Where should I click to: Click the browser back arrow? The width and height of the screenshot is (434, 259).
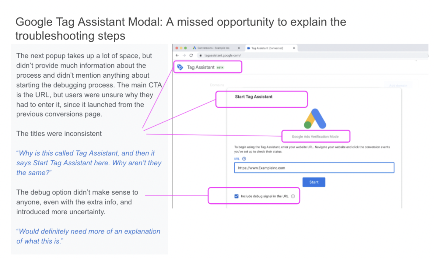(177, 55)
